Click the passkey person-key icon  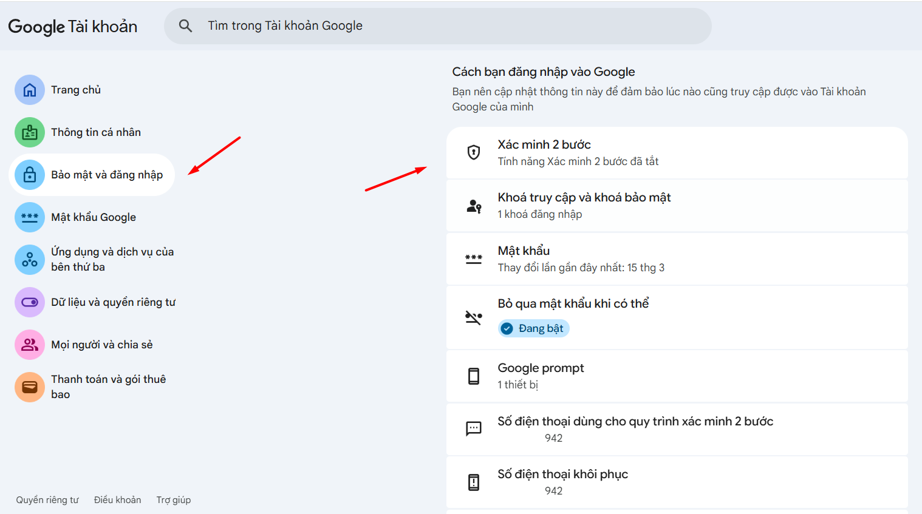(474, 206)
